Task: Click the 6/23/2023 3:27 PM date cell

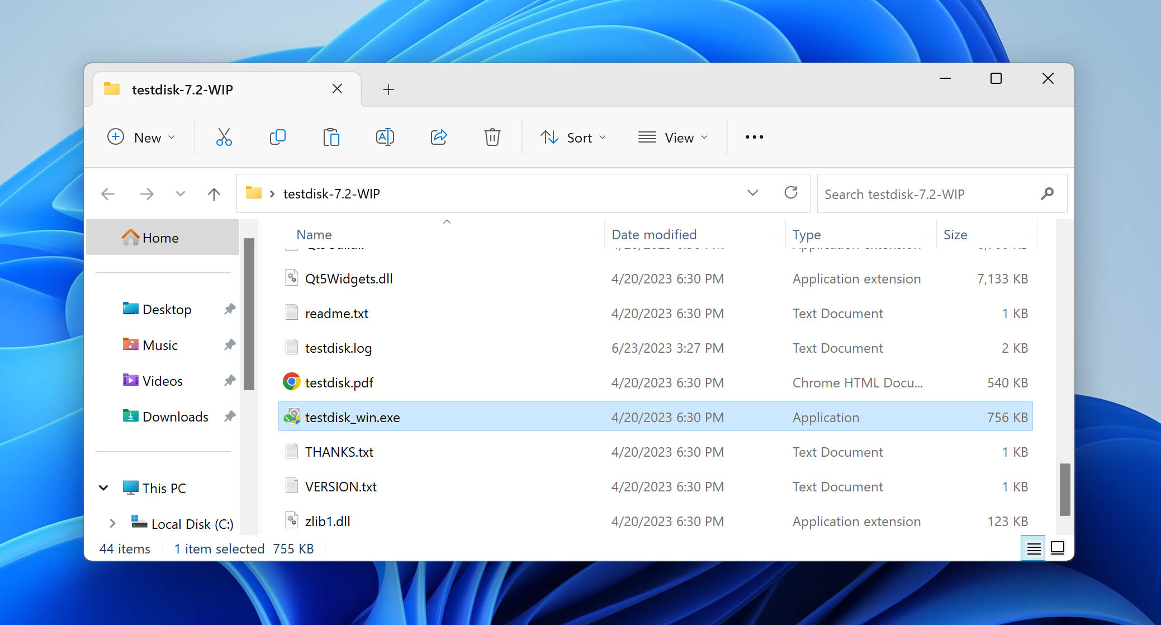Action: pyautogui.click(x=667, y=348)
